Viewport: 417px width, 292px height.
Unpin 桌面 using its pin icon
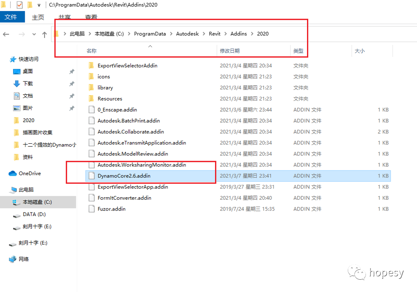point(72,71)
